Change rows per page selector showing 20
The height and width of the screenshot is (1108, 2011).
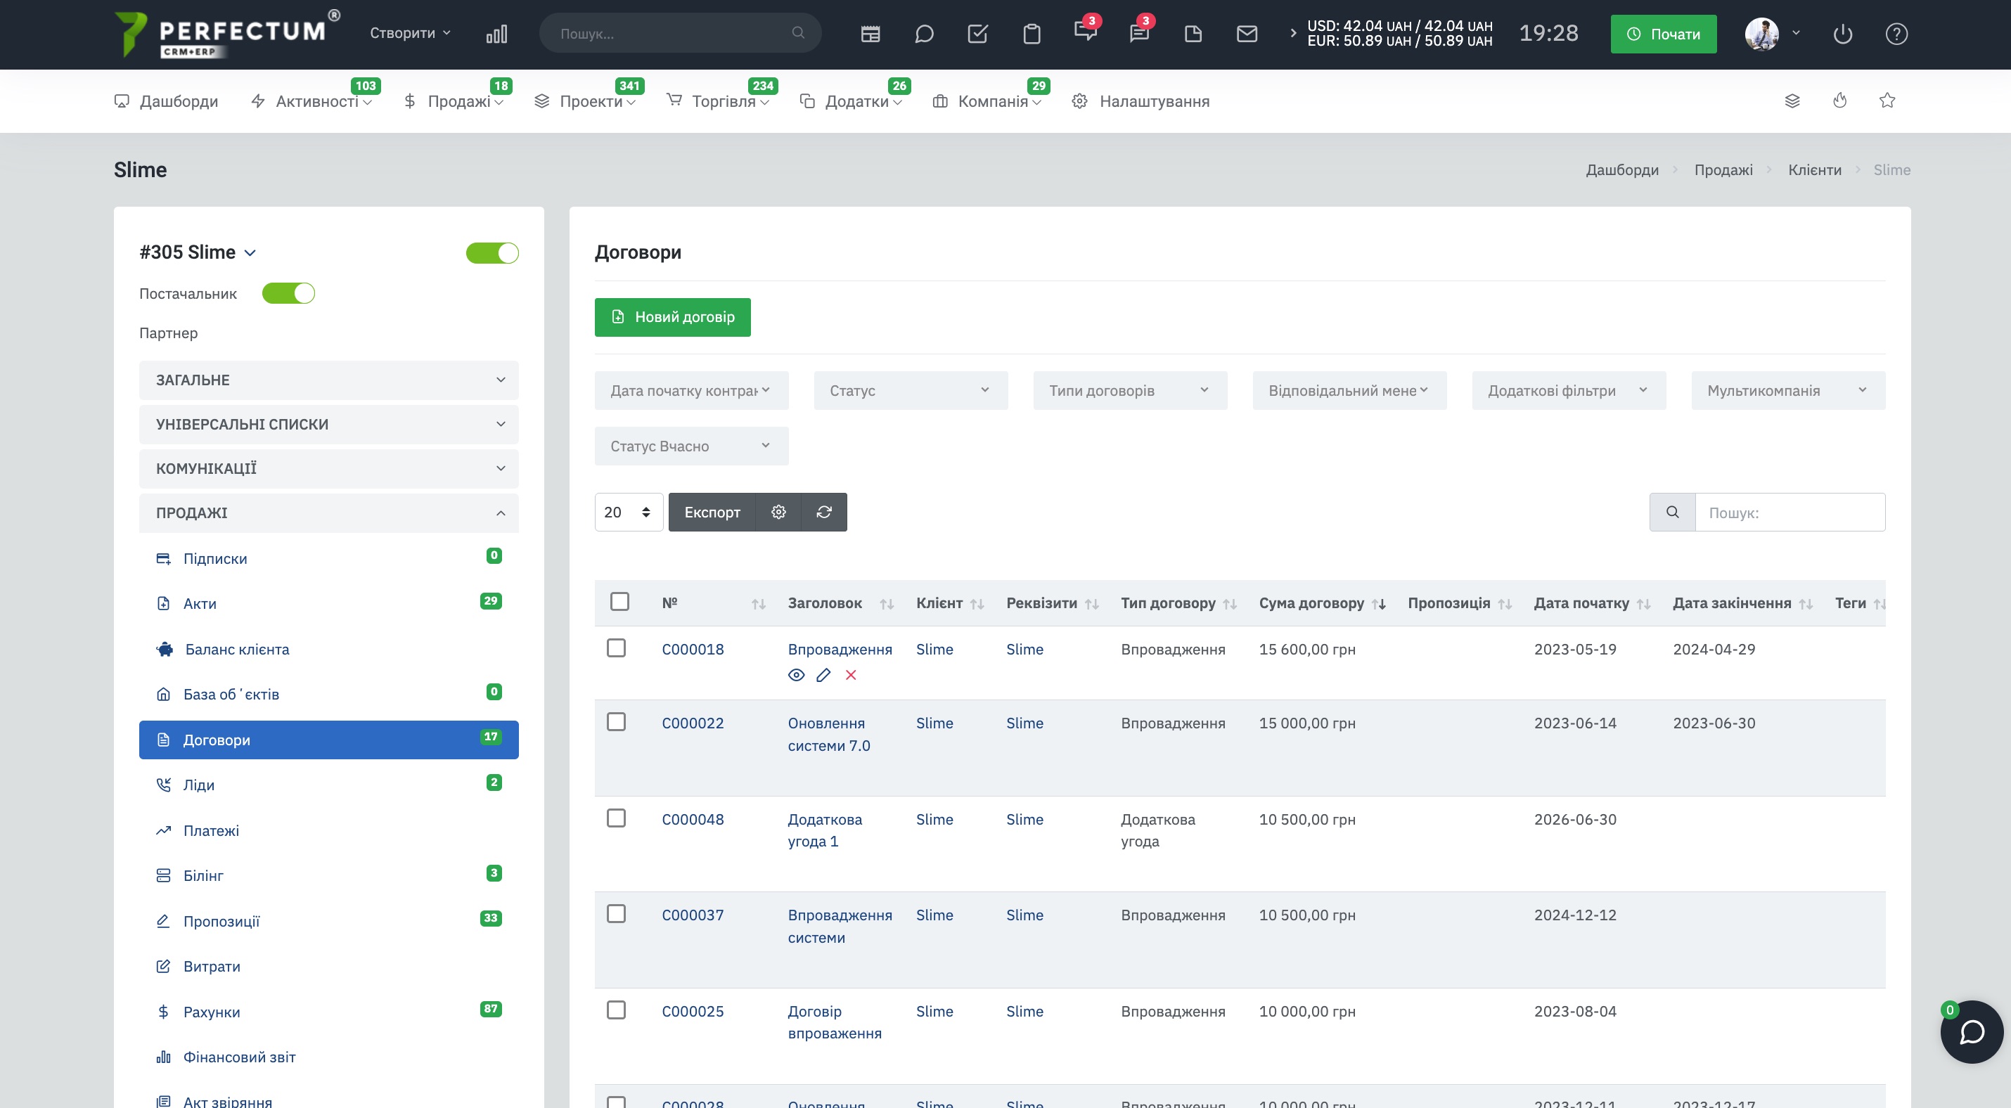[x=629, y=512]
